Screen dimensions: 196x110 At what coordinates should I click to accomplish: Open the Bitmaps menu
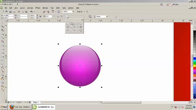[x=45, y=8]
